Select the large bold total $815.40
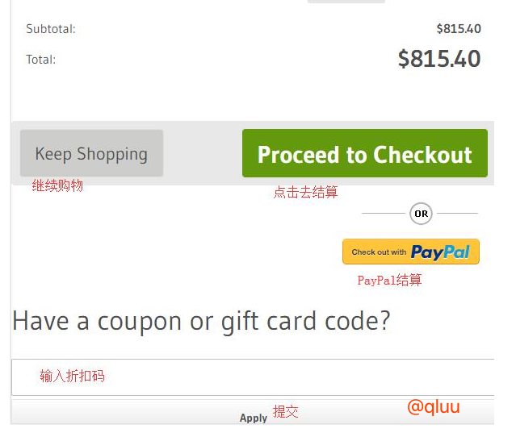The width and height of the screenshot is (516, 437). 438,59
